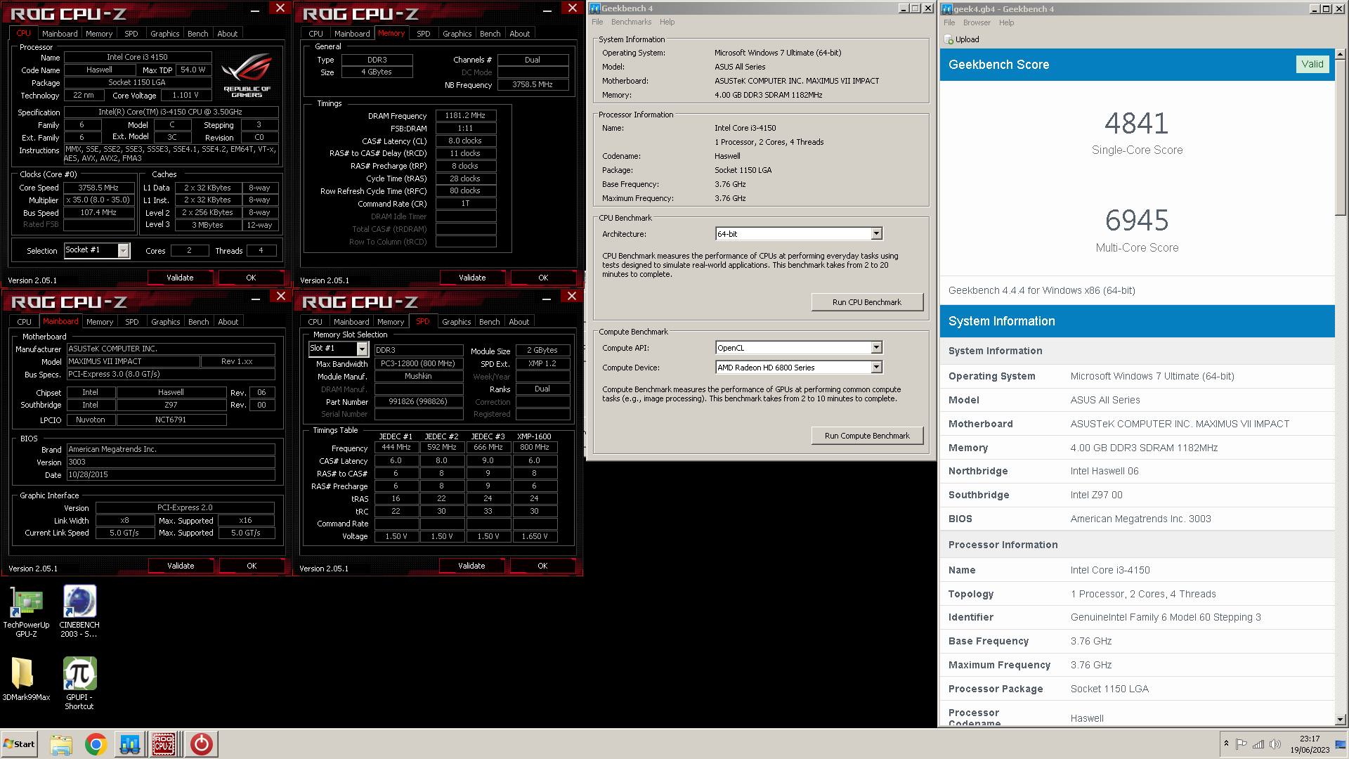The width and height of the screenshot is (1349, 759).
Task: Click the DRAM Frequency 1181.2 MHz field
Action: pyautogui.click(x=465, y=115)
